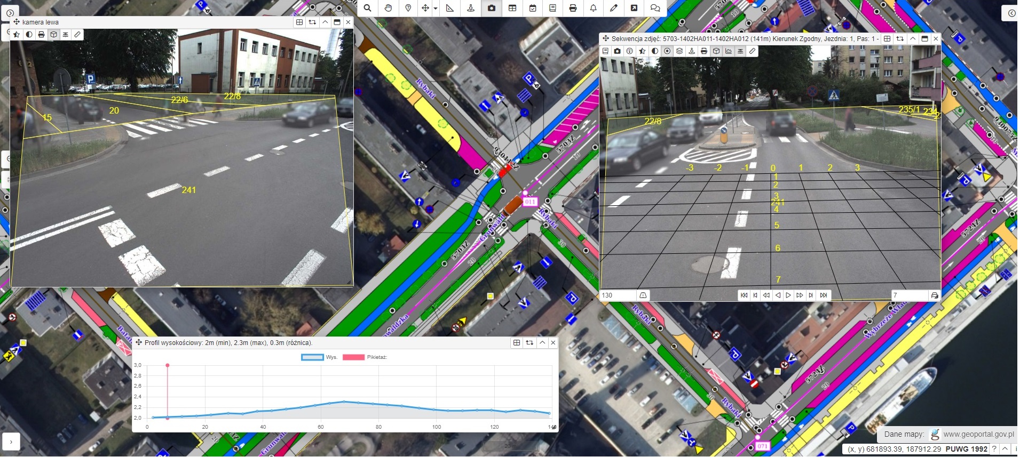Select ruler icon in Sekwencja zdjęć toolbar

point(753,51)
